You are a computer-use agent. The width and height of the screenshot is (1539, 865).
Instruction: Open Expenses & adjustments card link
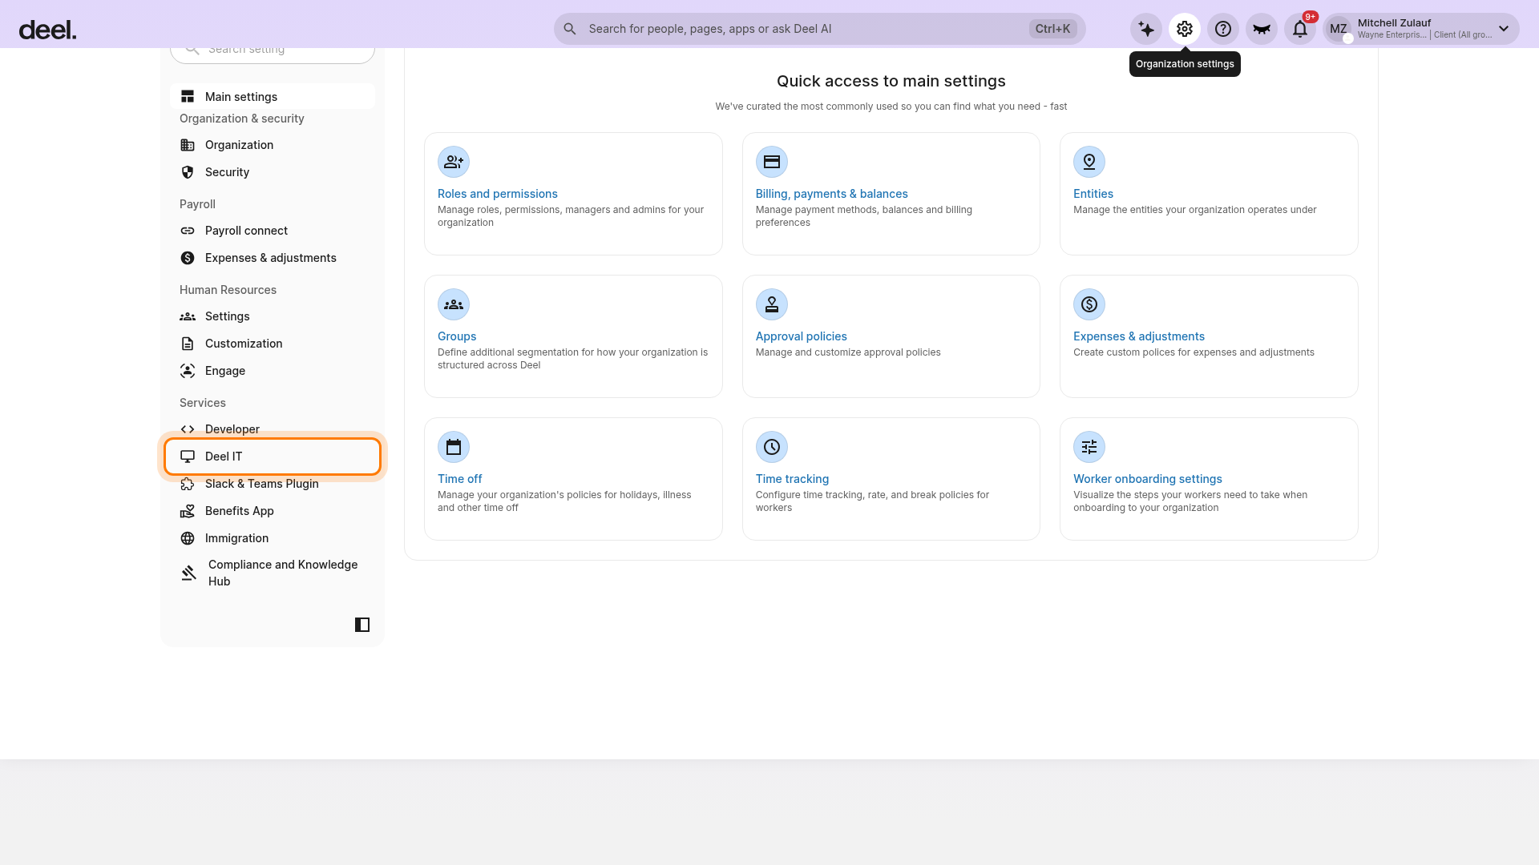[x=1139, y=336]
